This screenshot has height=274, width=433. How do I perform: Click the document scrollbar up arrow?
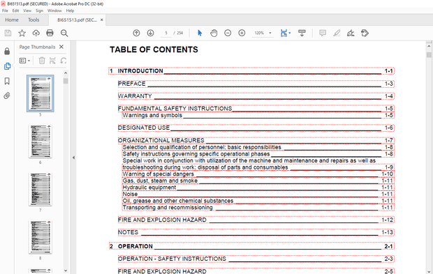[429, 46]
